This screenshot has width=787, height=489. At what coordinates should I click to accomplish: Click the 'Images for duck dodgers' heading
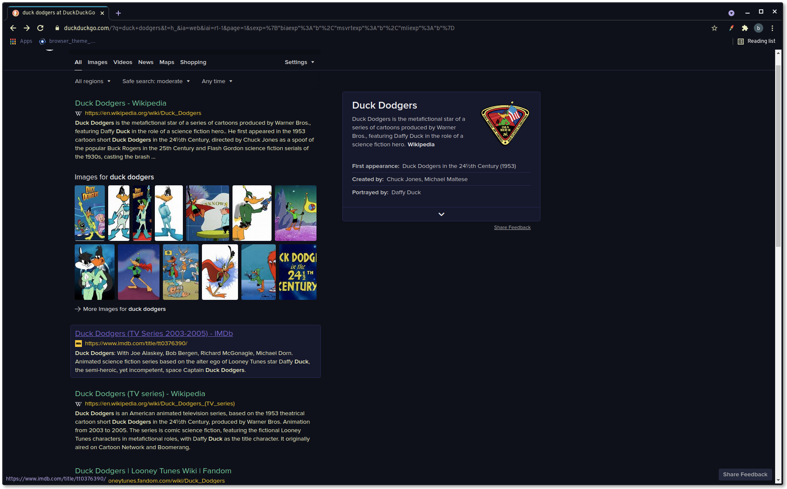[114, 177]
